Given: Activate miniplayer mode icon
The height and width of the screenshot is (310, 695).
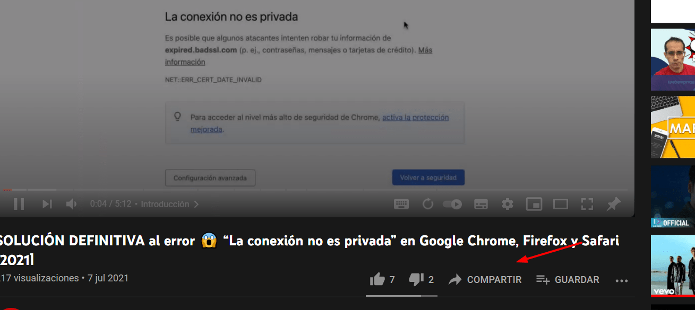Looking at the screenshot, I should (x=534, y=204).
